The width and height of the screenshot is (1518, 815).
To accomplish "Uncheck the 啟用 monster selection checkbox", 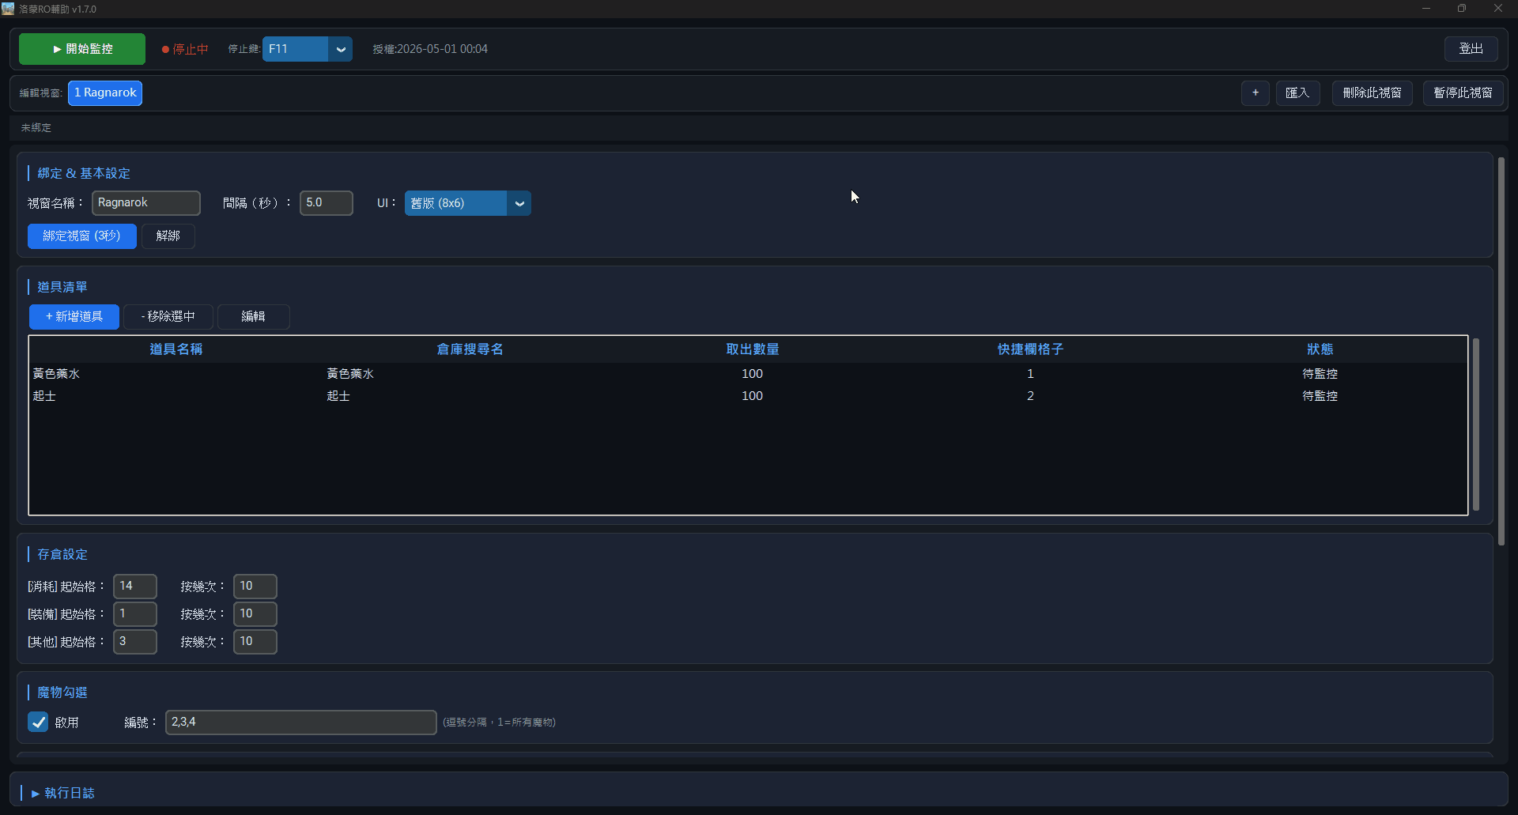I will tap(38, 722).
